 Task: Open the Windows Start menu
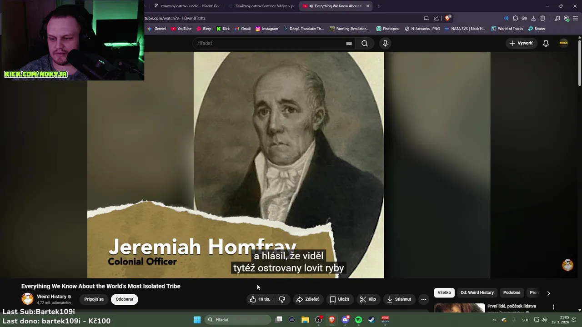pyautogui.click(x=197, y=320)
